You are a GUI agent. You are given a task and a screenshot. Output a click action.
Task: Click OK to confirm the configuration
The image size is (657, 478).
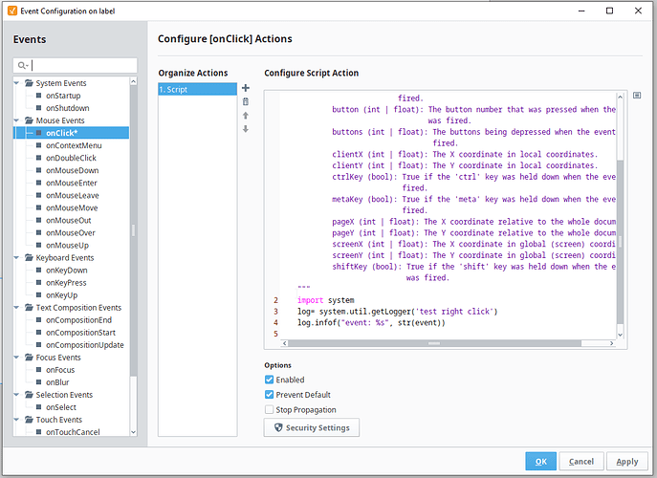pyautogui.click(x=540, y=461)
